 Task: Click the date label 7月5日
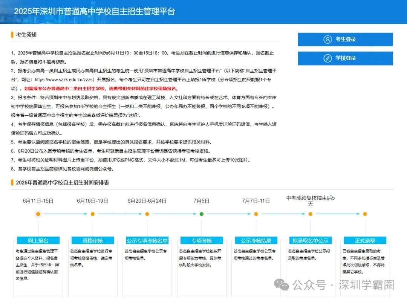point(201,201)
